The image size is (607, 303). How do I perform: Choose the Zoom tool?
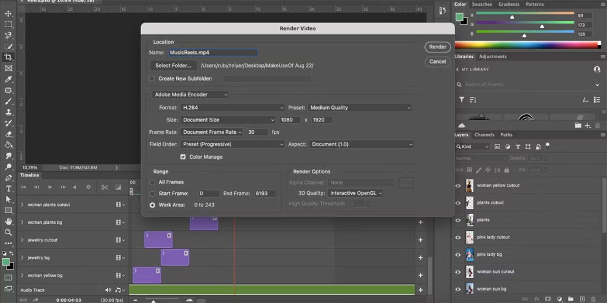[8, 232]
